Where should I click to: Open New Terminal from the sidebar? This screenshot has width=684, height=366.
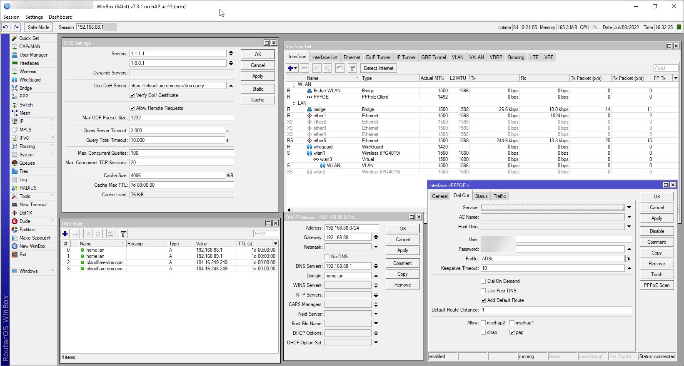pyautogui.click(x=32, y=205)
